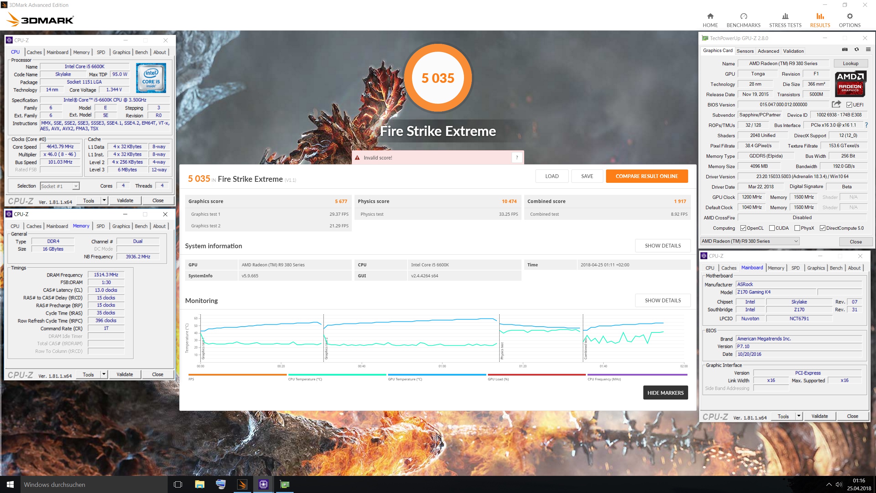Open the Sensors tab in GPU-Z
The height and width of the screenshot is (493, 876).
[x=745, y=51]
